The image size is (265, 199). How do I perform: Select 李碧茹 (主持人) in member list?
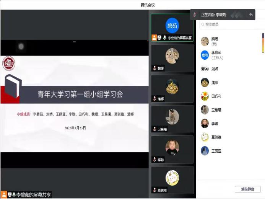tap(216, 55)
